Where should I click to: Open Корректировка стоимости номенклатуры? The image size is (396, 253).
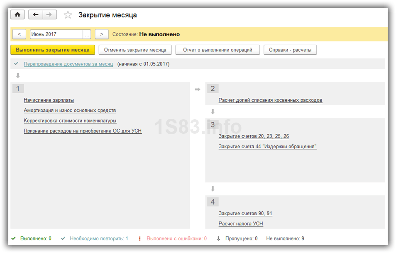click(x=70, y=121)
